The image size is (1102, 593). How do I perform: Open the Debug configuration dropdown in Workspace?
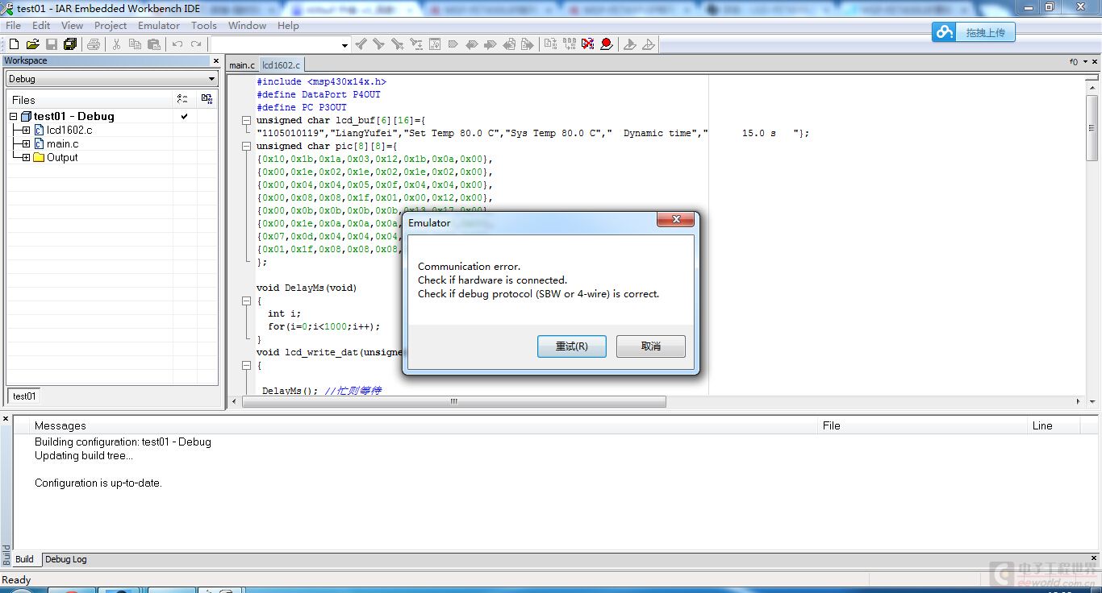[212, 79]
